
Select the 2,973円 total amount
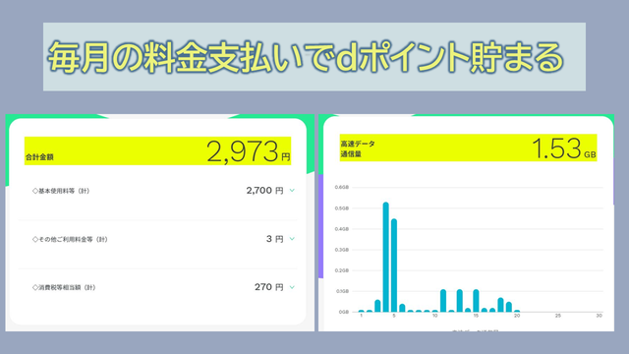[x=249, y=151]
